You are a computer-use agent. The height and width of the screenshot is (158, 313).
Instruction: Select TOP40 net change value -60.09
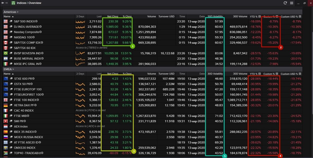pos(114,153)
